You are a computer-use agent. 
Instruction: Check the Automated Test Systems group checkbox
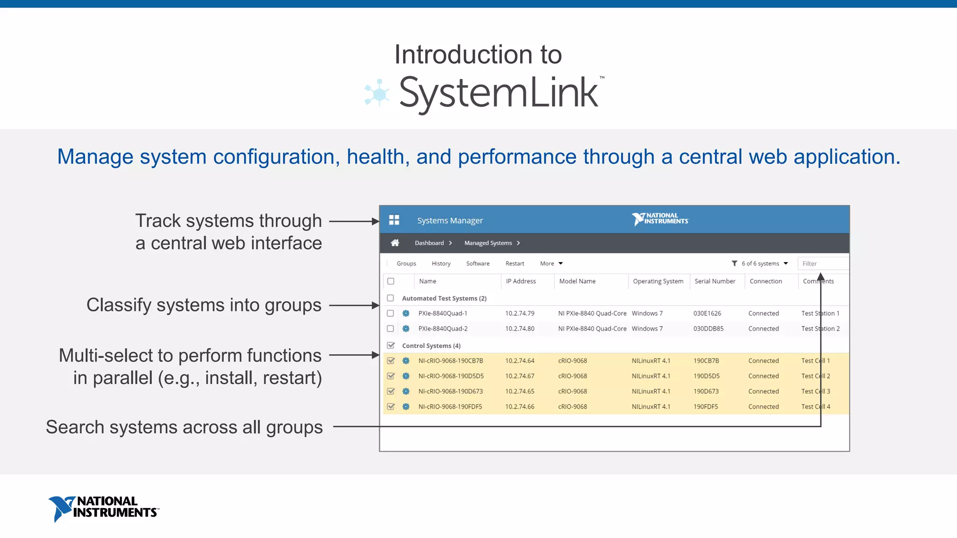pyautogui.click(x=391, y=298)
